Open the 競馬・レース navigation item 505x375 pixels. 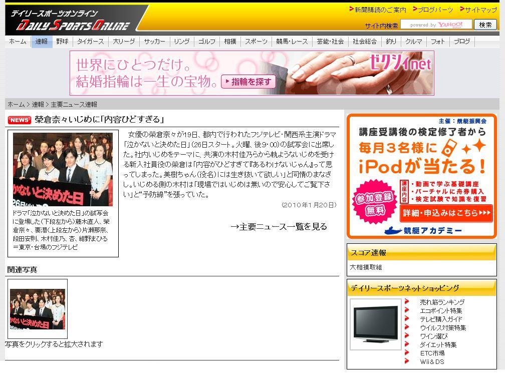292,42
